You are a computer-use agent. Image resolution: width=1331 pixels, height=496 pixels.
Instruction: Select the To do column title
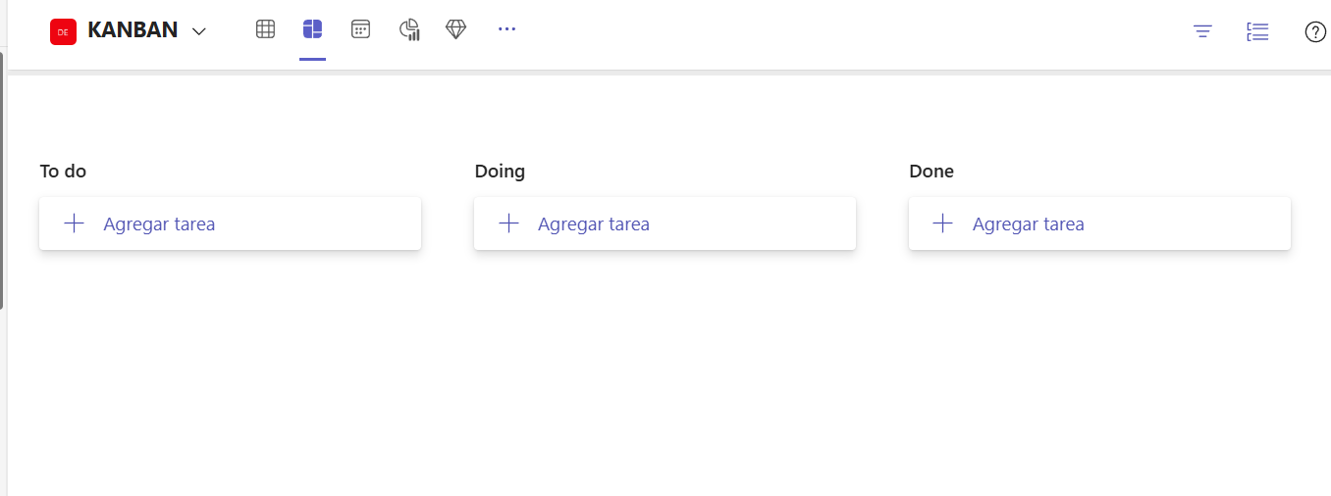[63, 172]
